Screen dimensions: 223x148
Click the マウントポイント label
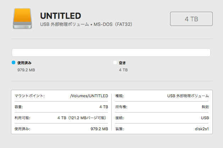(29, 96)
